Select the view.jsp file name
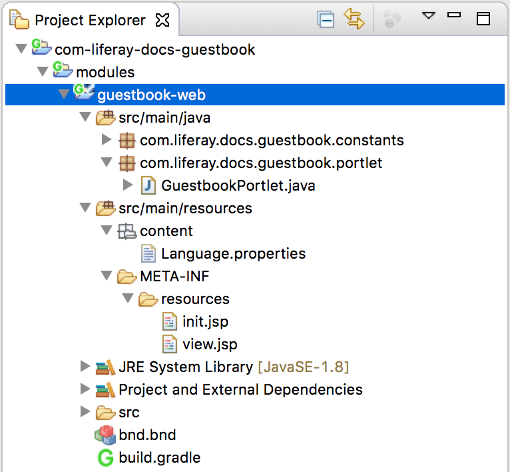The height and width of the screenshot is (472, 510). [x=210, y=344]
